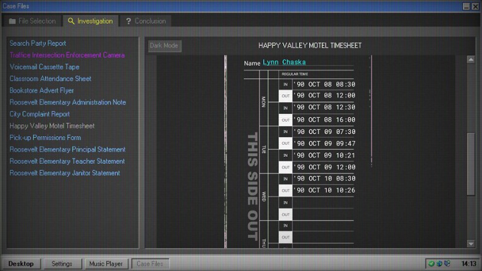482x271 pixels.
Task: Open the Classroom Attendance Sheet
Action: [50, 79]
